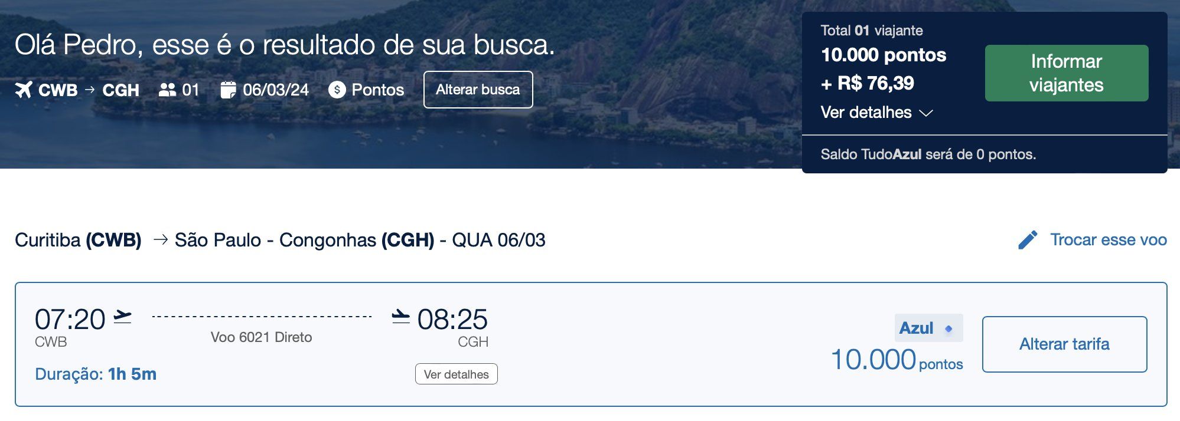Click the Alterar busca button
Viewport: 1180px width, 421px height.
[478, 90]
